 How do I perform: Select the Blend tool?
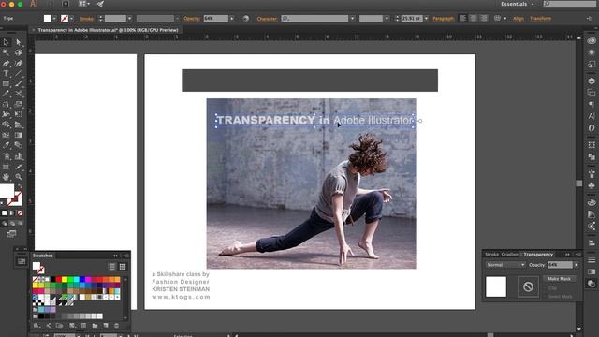click(18, 145)
